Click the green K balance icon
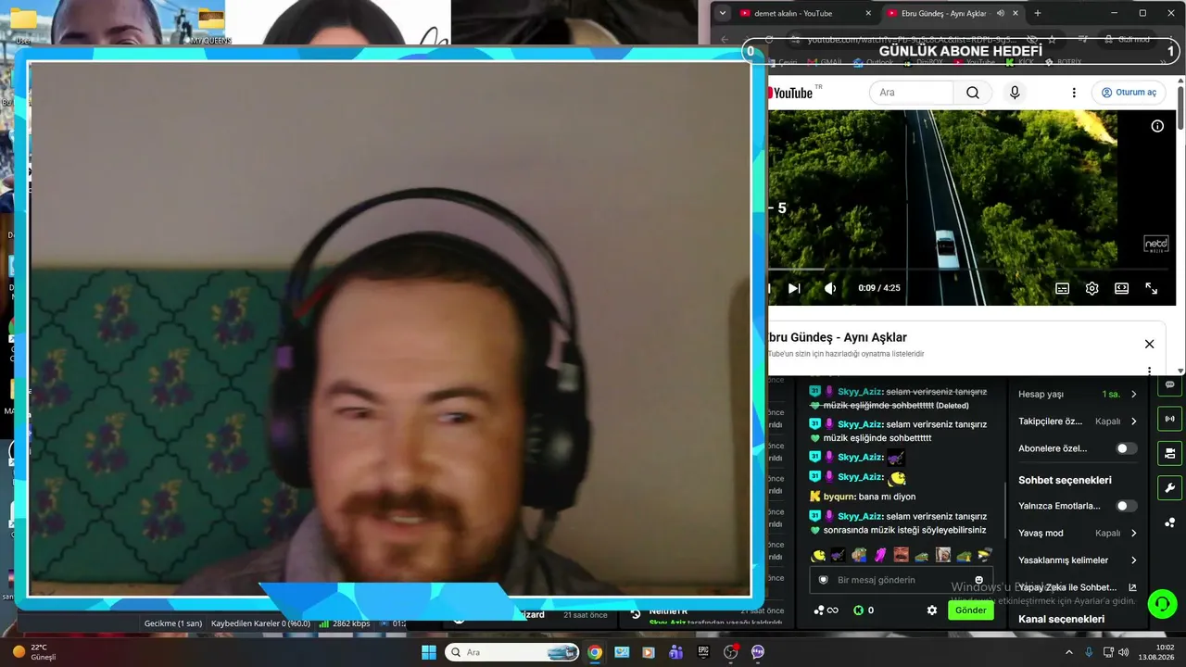This screenshot has width=1186, height=667. tap(858, 610)
